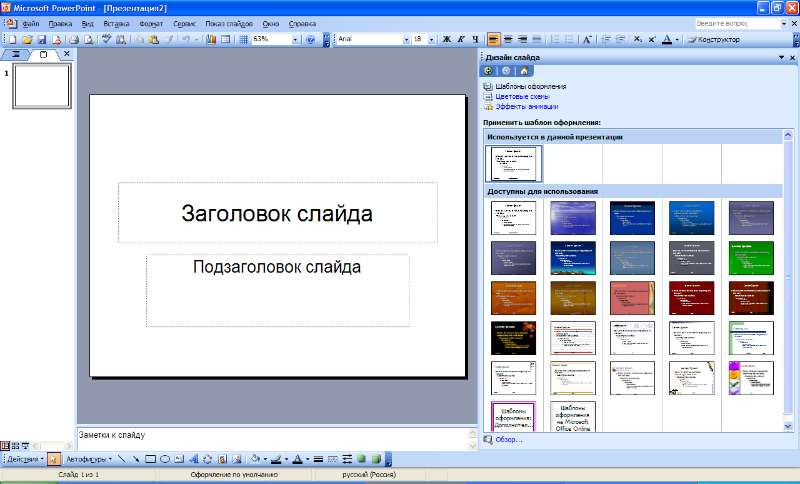This screenshot has width=800, height=484.
Task: Open the Формат menu
Action: (151, 24)
